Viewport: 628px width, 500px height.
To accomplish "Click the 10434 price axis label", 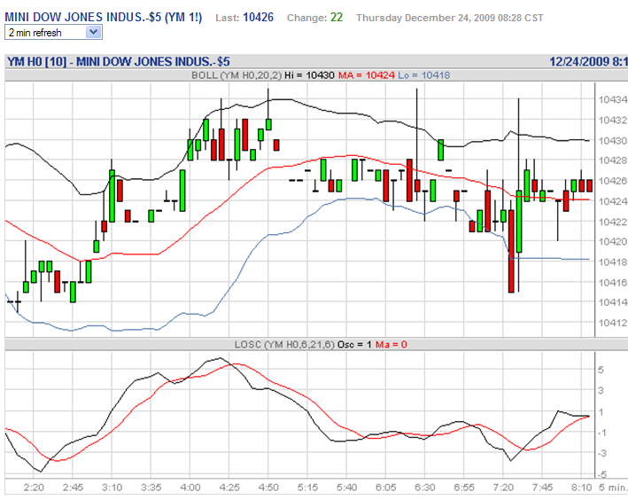I will (x=613, y=99).
